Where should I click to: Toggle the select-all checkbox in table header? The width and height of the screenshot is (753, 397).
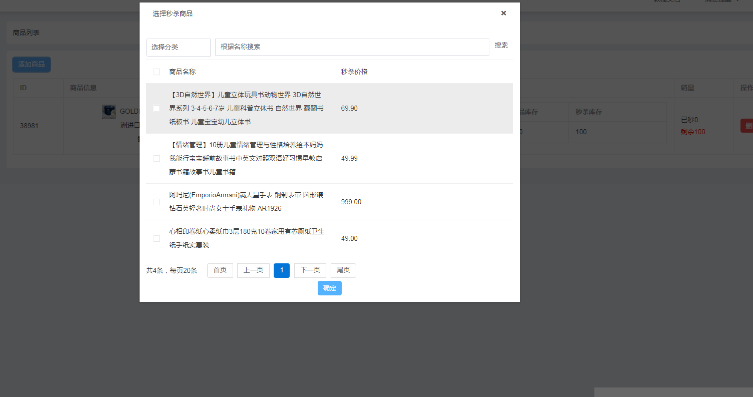click(157, 72)
